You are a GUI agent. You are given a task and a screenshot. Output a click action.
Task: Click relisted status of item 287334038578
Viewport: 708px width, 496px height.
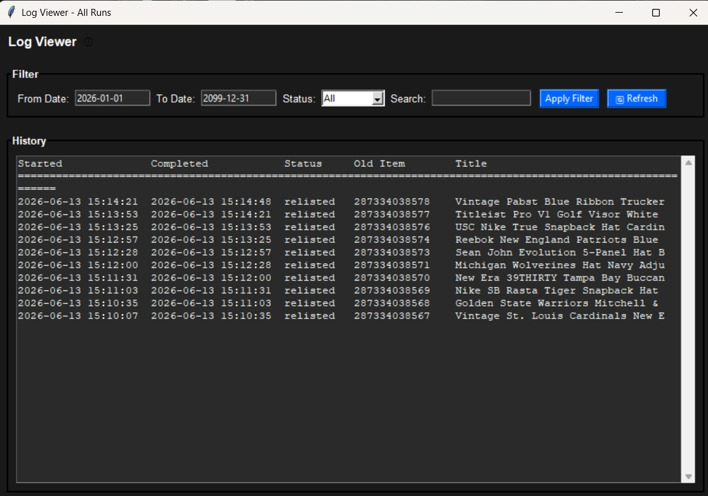[x=310, y=202]
